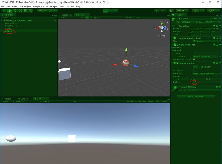Image resolution: width=222 pixels, height=164 pixels.
Task: Toggle the Persp projection label
Action: tap(162, 36)
